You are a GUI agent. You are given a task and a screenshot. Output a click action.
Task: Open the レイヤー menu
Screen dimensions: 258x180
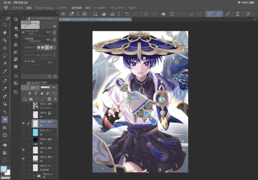pos(63,8)
